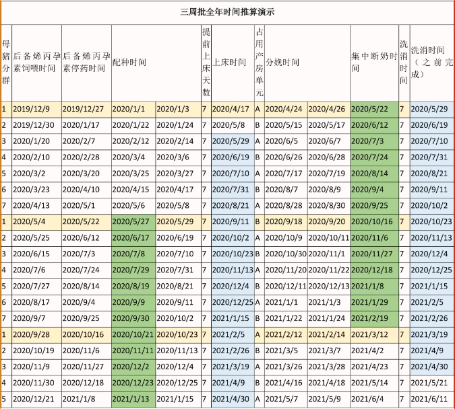Click the 占用产房单元 column header
The image size is (455, 409).
[x=260, y=63]
